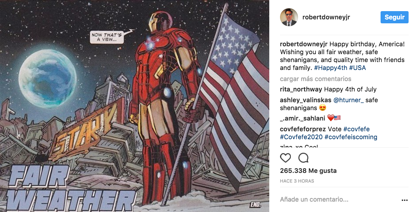View the 265.338 Me gusta likes list
This screenshot has height=212, width=419.
click(x=308, y=171)
